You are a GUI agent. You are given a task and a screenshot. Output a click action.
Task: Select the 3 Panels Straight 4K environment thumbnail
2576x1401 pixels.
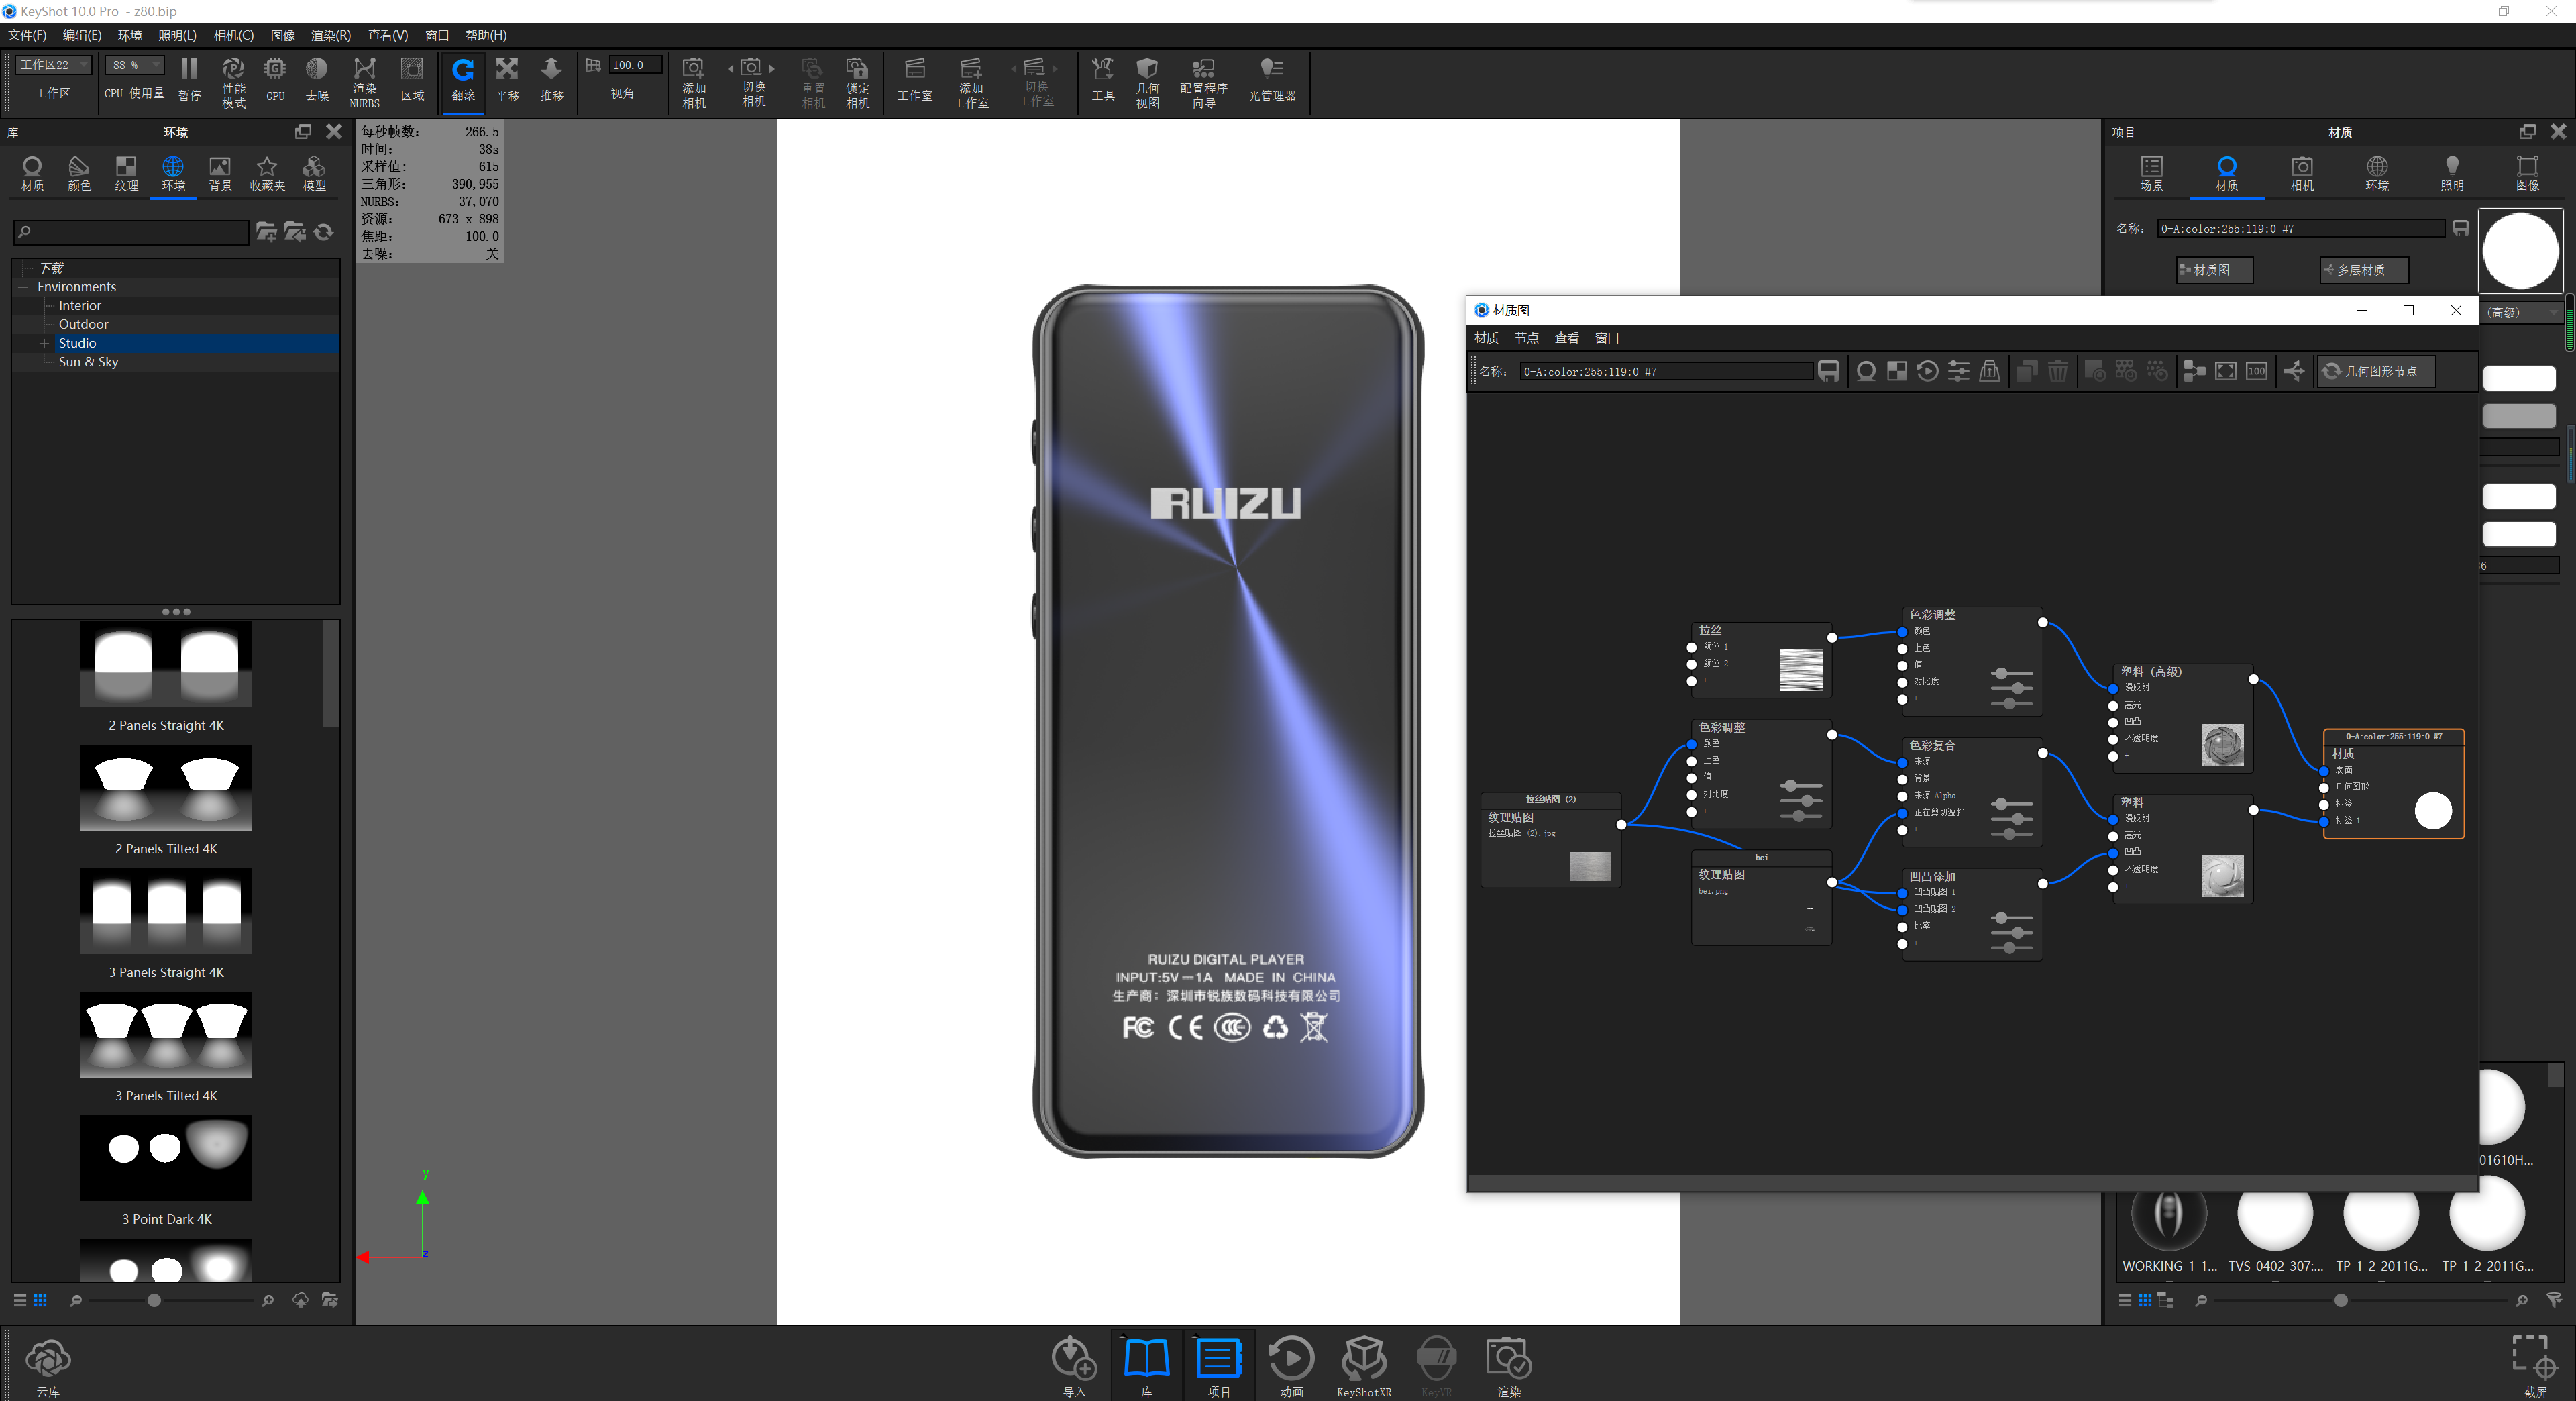pos(165,911)
